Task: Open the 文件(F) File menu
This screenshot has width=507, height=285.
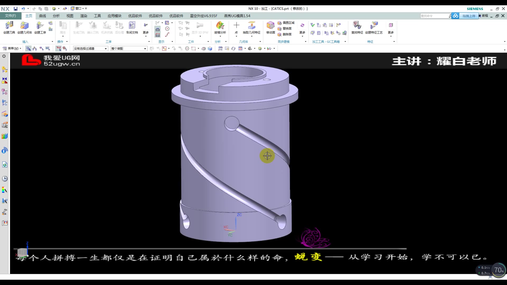Action: click(10, 16)
